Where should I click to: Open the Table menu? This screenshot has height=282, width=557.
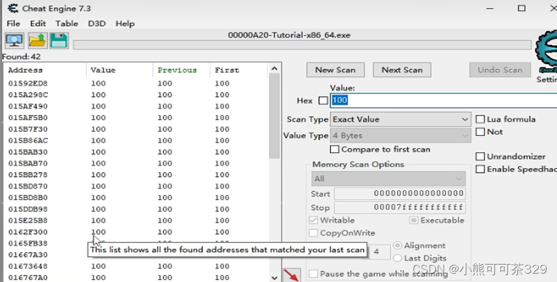click(67, 23)
